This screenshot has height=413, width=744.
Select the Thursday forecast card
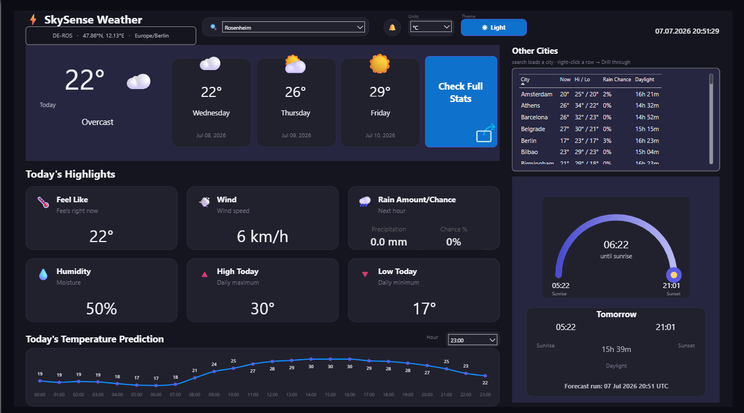tap(296, 103)
